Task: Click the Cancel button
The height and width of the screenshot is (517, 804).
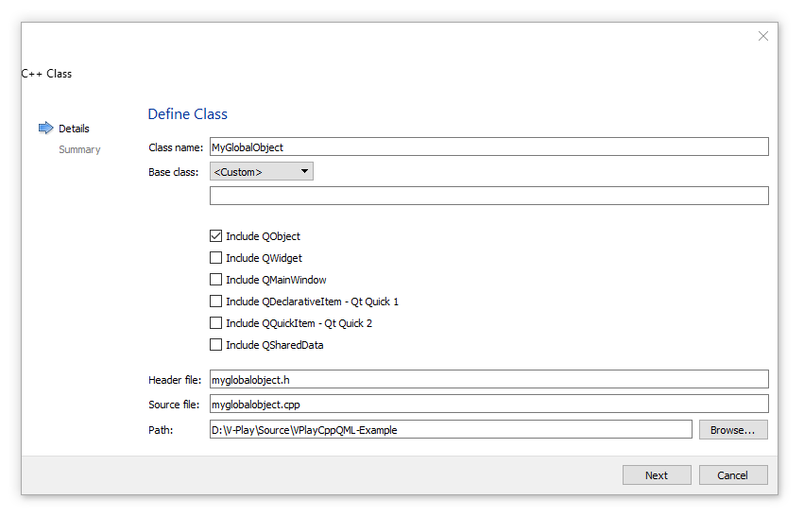Action: pyautogui.click(x=733, y=475)
